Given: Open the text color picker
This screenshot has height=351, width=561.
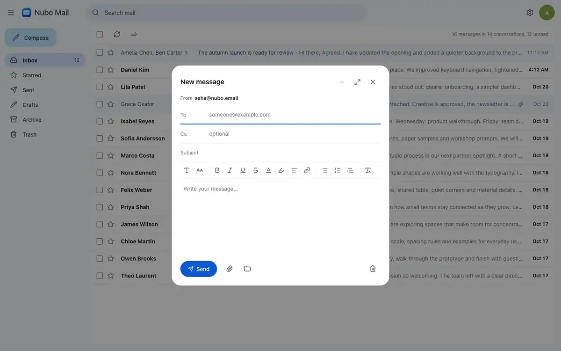Looking at the screenshot, I should (x=268, y=170).
